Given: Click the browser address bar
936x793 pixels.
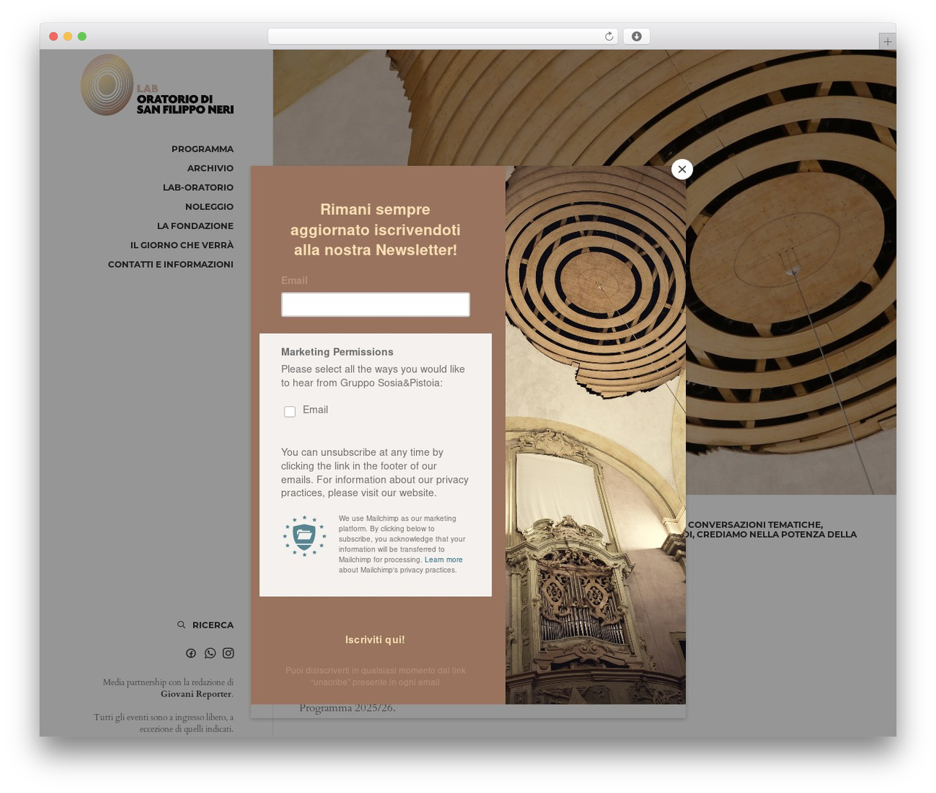Looking at the screenshot, I should point(444,37).
